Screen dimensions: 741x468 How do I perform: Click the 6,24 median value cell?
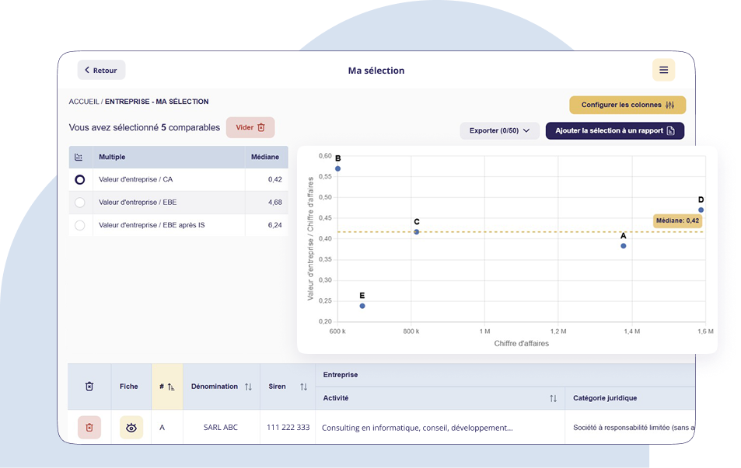click(x=267, y=225)
